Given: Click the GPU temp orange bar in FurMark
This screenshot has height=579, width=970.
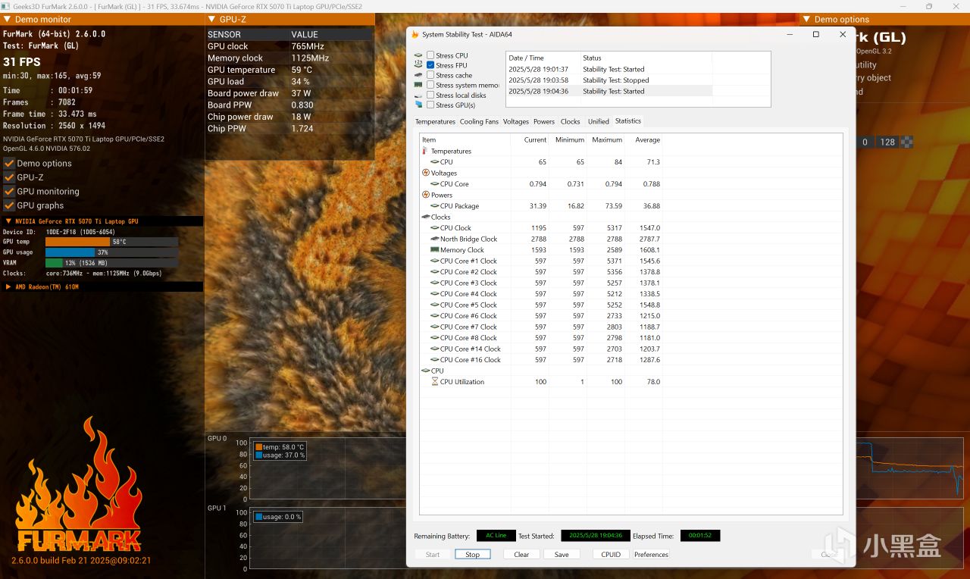Looking at the screenshot, I should [79, 242].
